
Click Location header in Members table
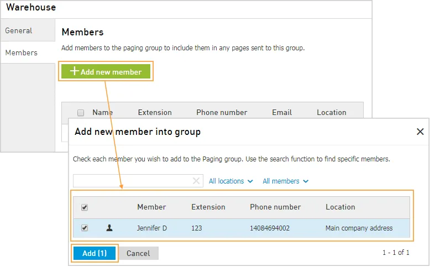click(x=332, y=112)
